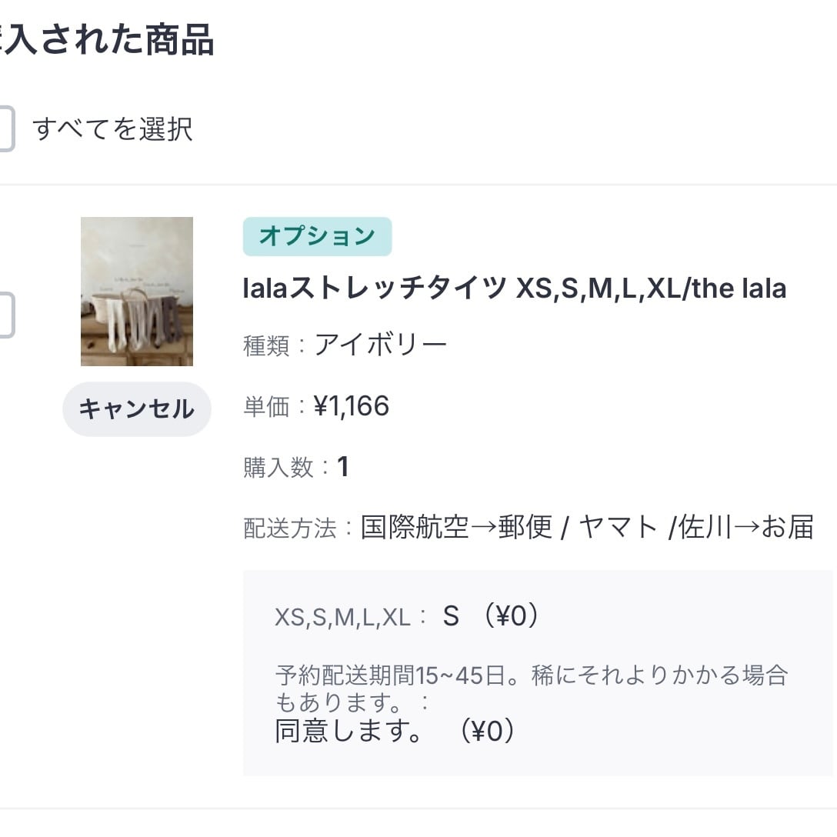This screenshot has width=837, height=837.
Task: Tick the すべてを選択 select-all checkbox
Action: pos(5,129)
